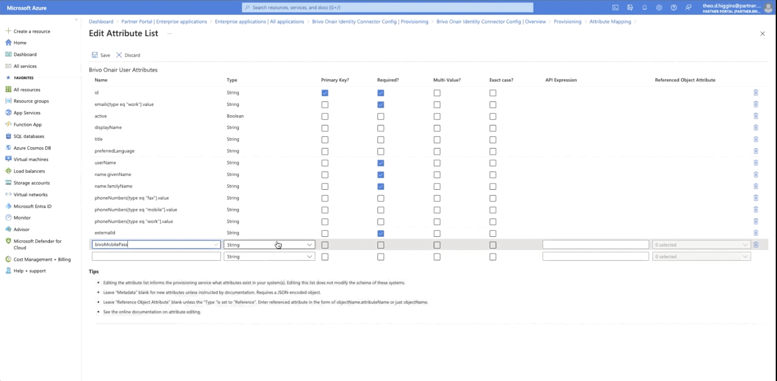Check Required for bivoMobilePass row

tap(381, 245)
